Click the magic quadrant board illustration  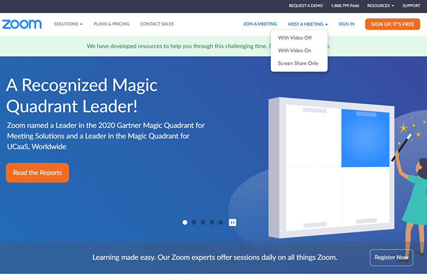coord(331,168)
